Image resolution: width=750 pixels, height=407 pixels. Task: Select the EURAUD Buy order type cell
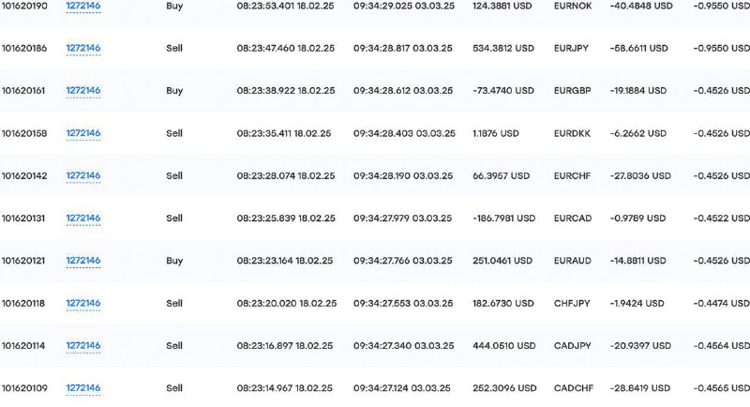tap(174, 261)
